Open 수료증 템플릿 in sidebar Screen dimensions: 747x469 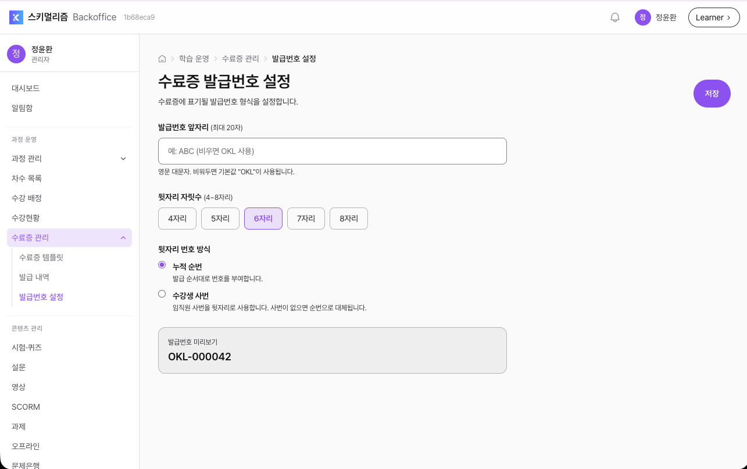click(41, 257)
